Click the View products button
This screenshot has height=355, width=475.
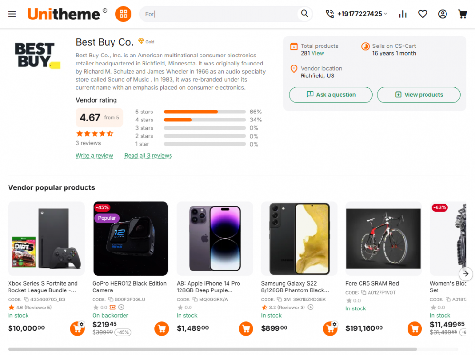point(418,95)
